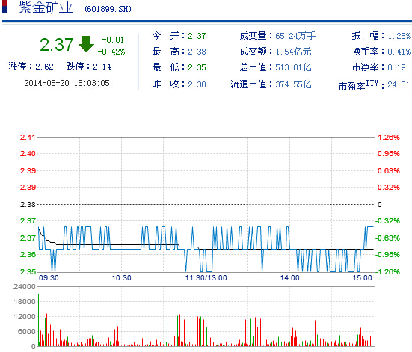Click the 市盈率TTM value 24.01
The height and width of the screenshot is (352, 412).
coord(399,84)
